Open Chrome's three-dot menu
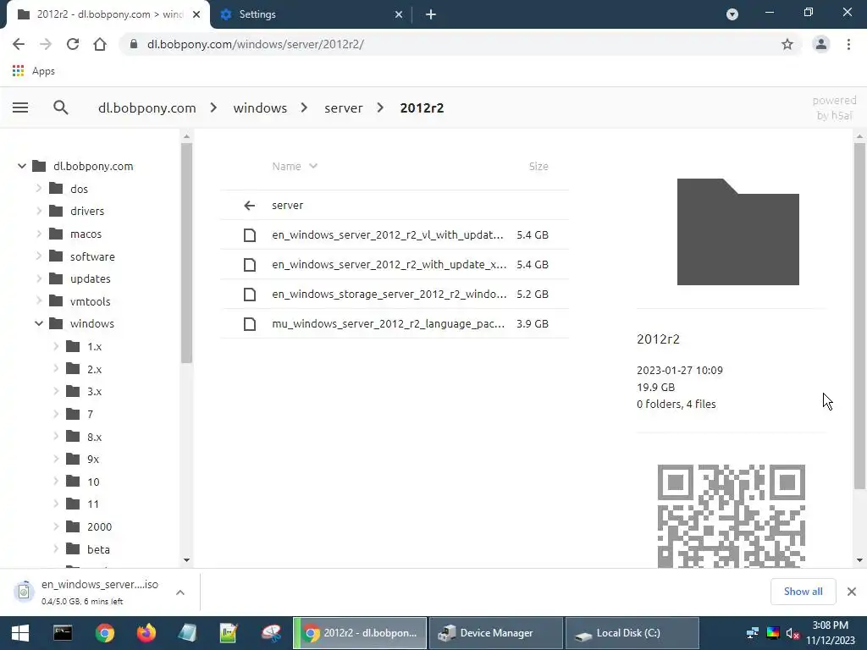Screen dimensions: 867x650 [x=848, y=44]
